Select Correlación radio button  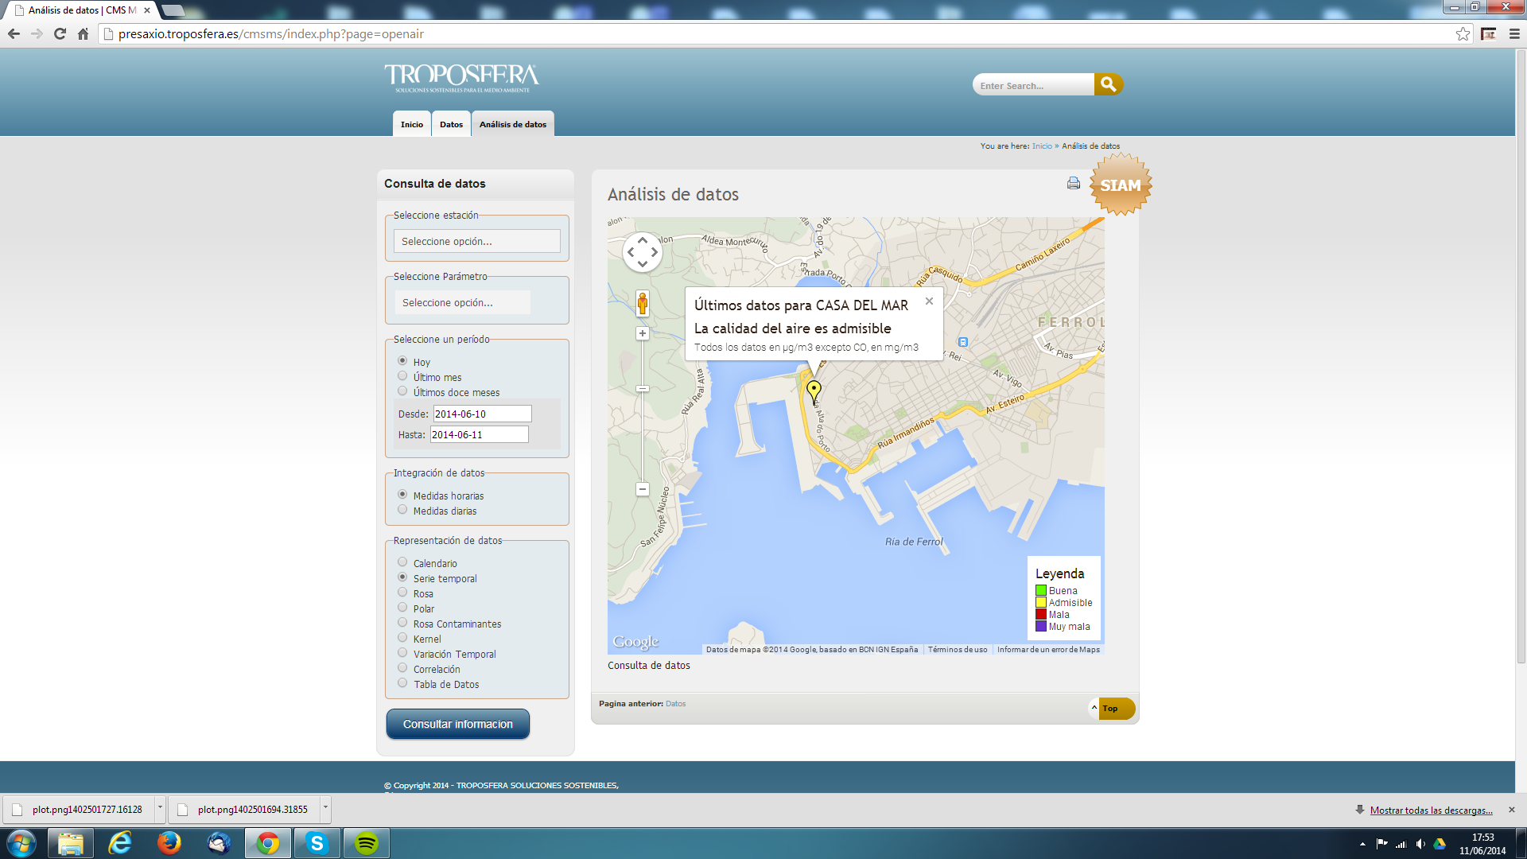[x=402, y=668]
